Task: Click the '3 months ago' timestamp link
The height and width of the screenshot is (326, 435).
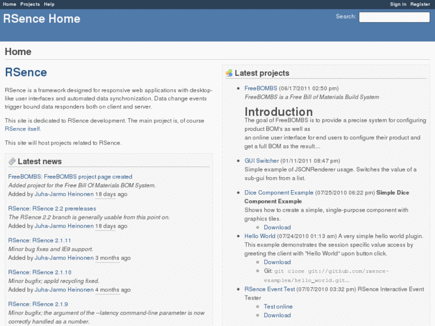Action: 113,258
